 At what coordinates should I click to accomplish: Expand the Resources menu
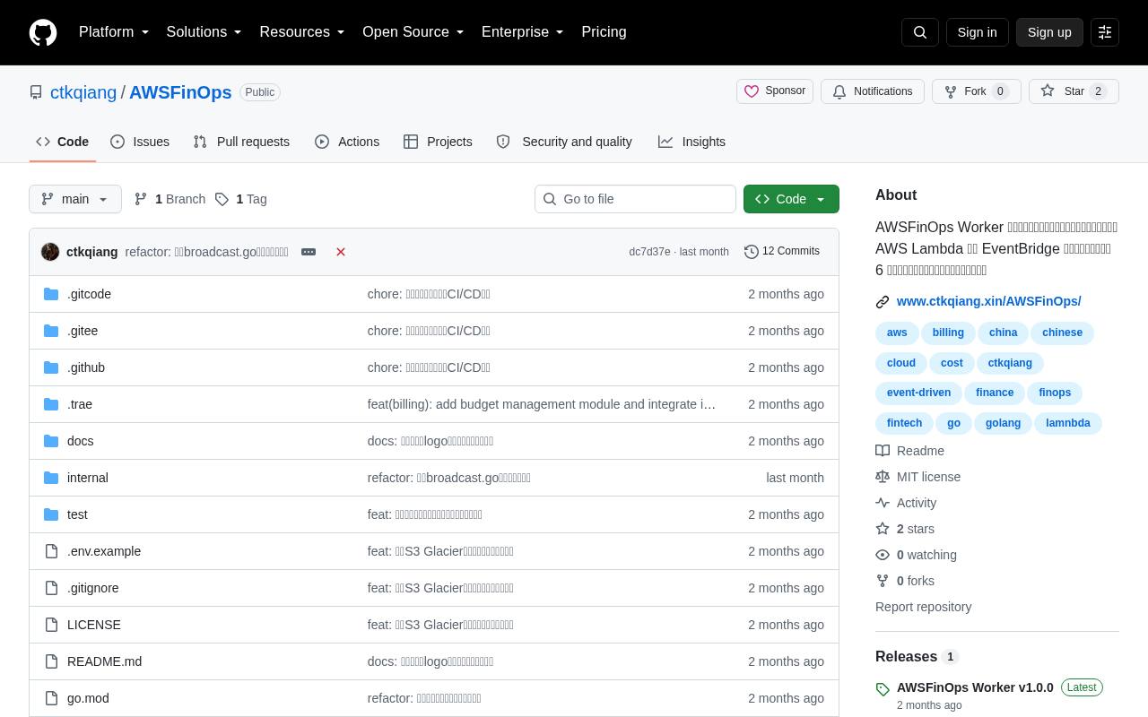coord(302,32)
